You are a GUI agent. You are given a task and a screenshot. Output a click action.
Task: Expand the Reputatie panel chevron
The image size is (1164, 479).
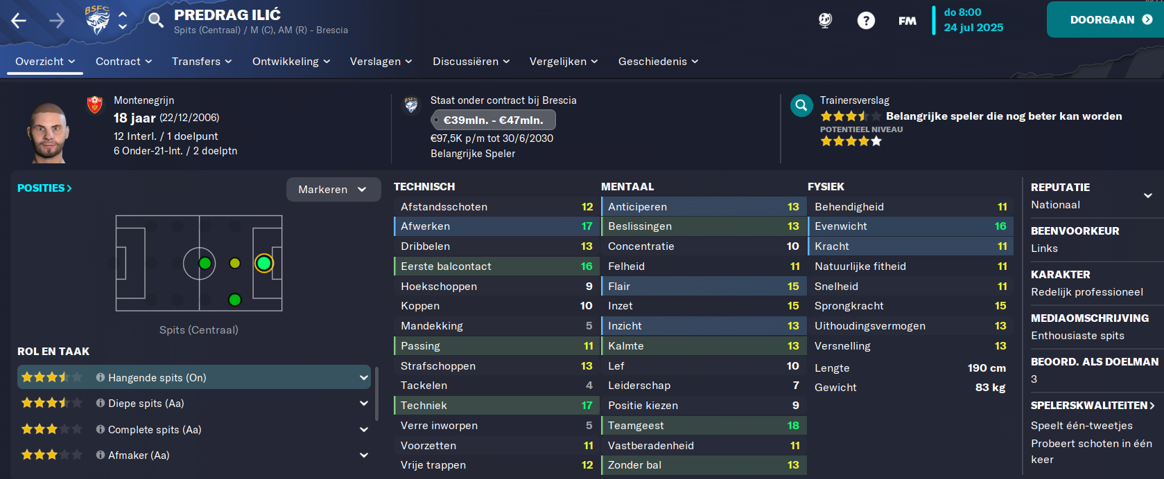(1148, 196)
